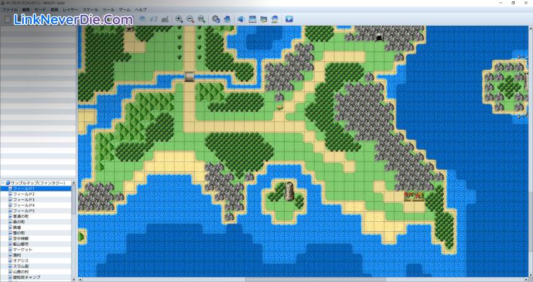Image resolution: width=533 pixels, height=282 pixels.
Task: Open the Sound Test speaker icon
Action: coord(241,19)
